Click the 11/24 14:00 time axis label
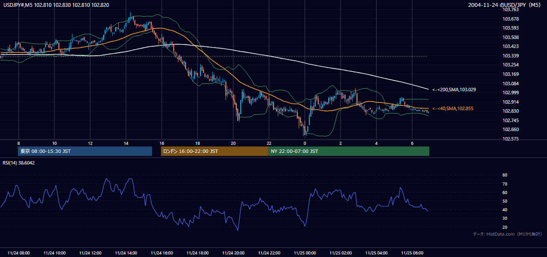547x257 pixels. 126,253
